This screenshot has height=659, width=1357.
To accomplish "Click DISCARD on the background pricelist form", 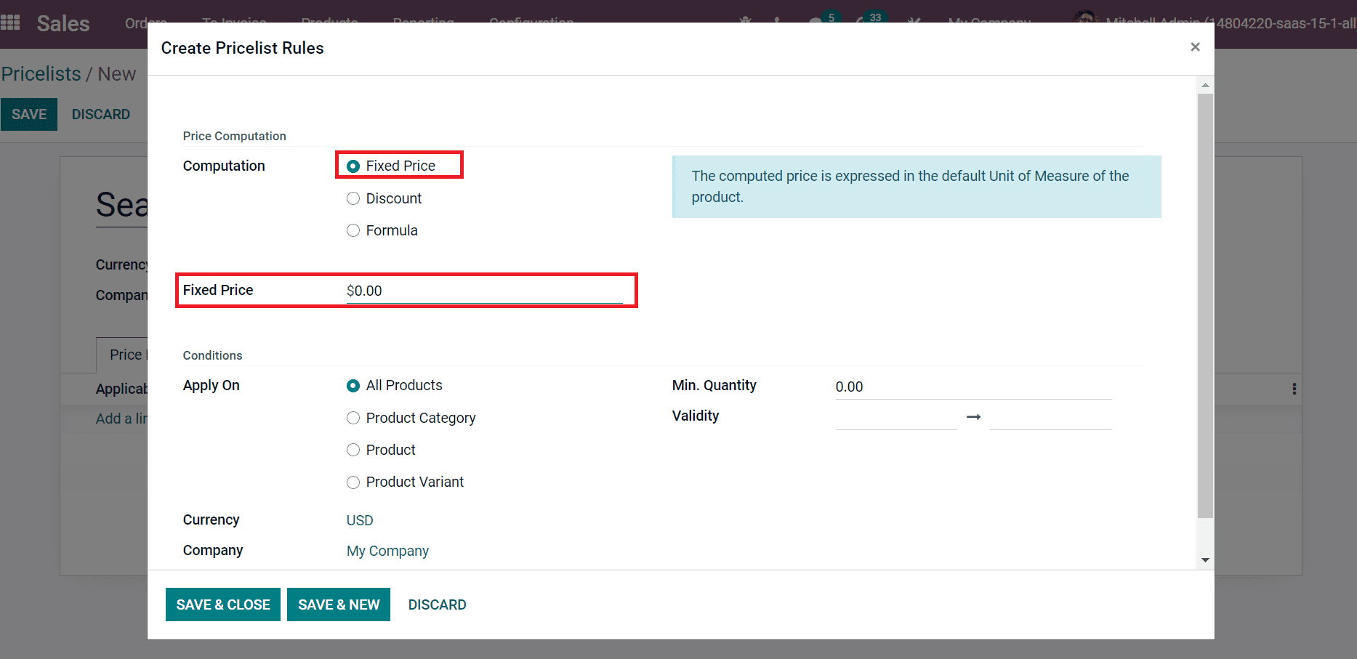I will pos(101,114).
